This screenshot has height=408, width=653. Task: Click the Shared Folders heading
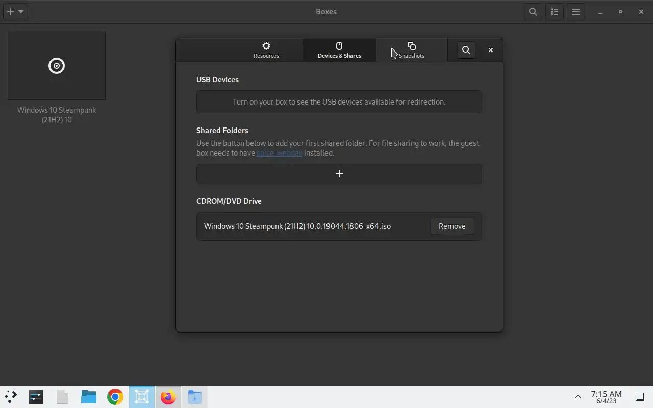click(x=222, y=130)
